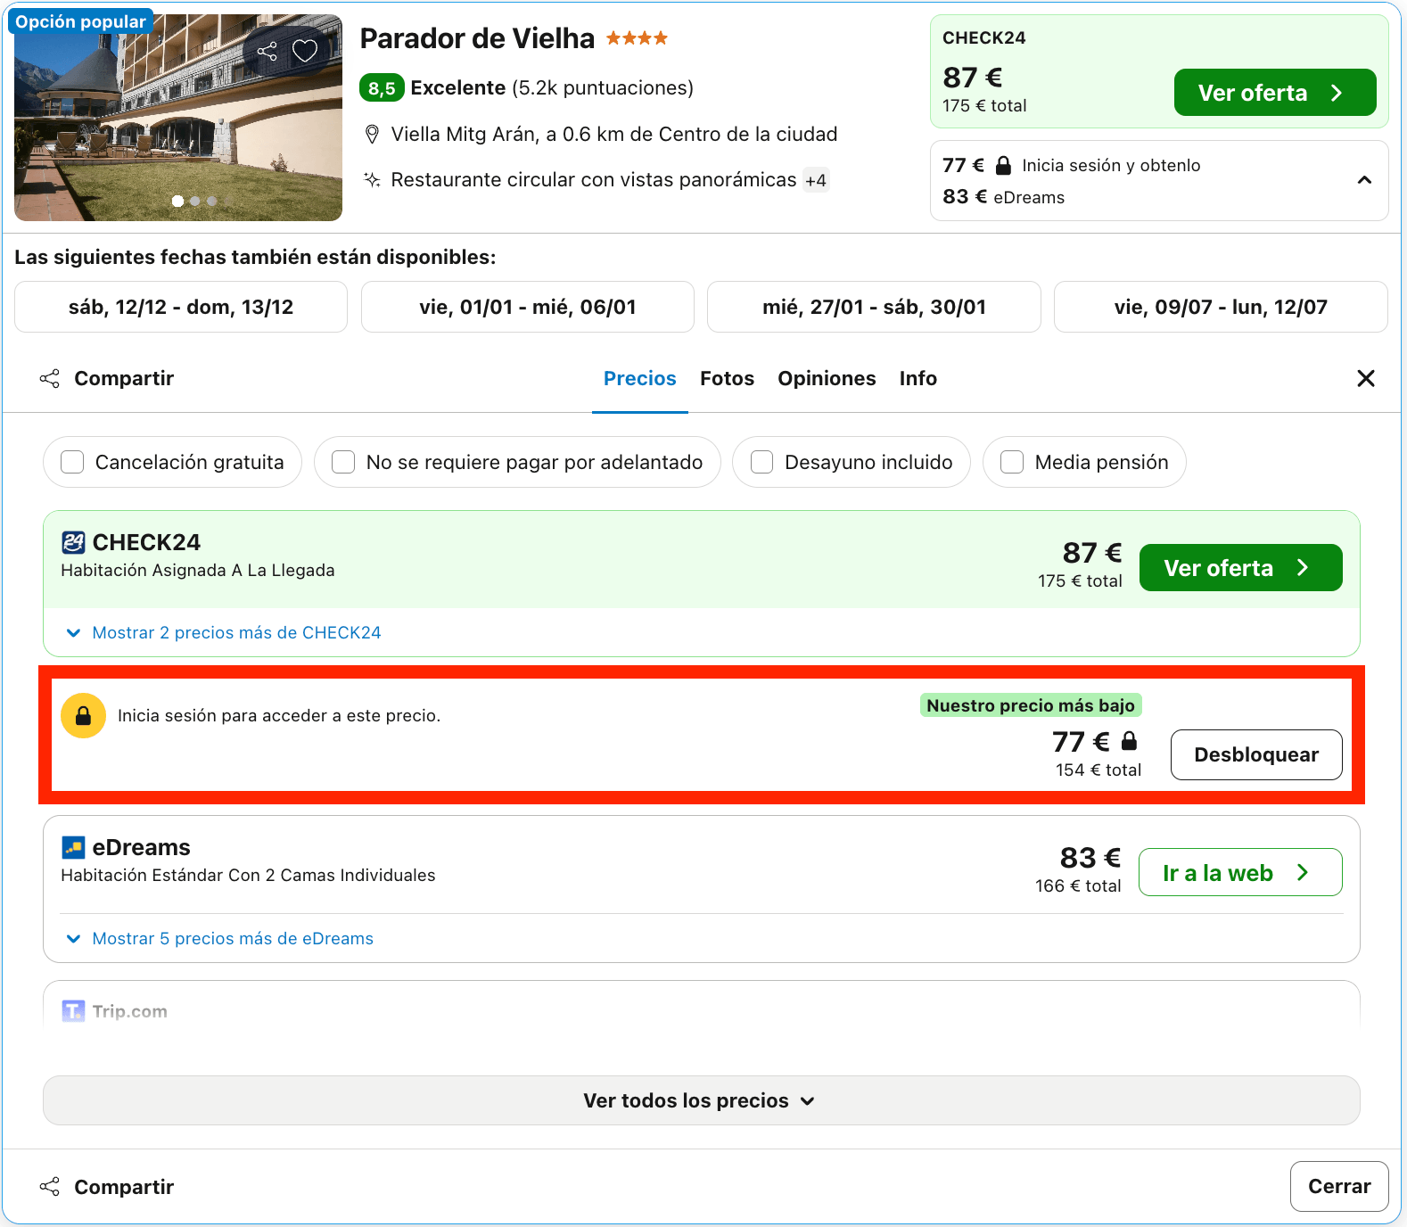Enable No se requiere pagar por adelantado filter
The height and width of the screenshot is (1227, 1407).
[x=343, y=462]
